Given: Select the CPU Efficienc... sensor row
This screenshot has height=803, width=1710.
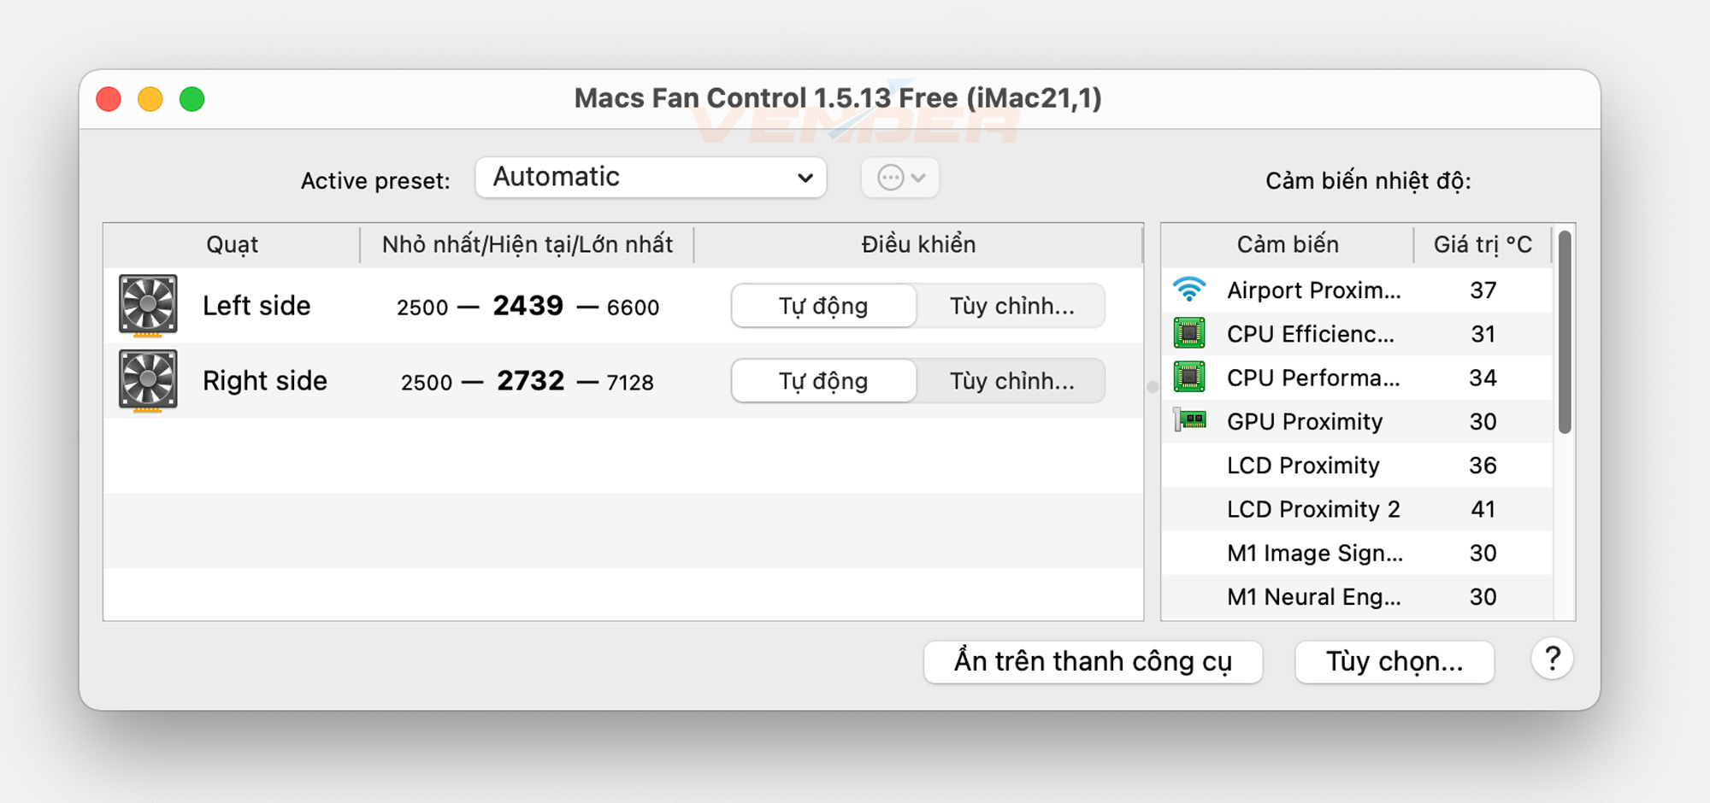Looking at the screenshot, I should (x=1357, y=333).
